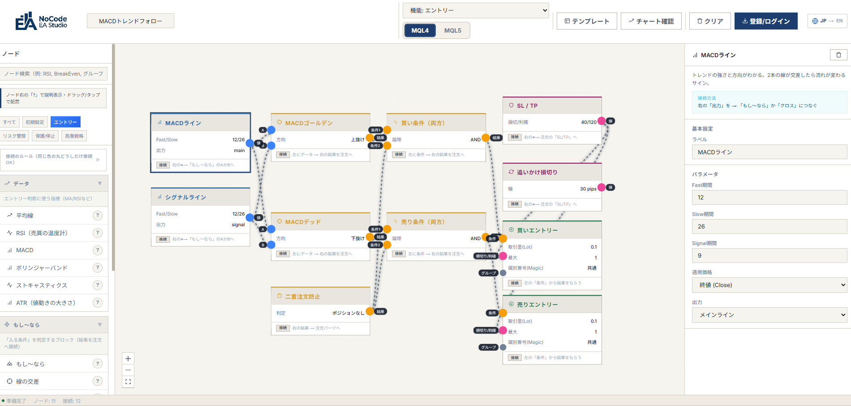Click the zoom-in plus icon on the canvas
The height and width of the screenshot is (406, 851).
128,358
